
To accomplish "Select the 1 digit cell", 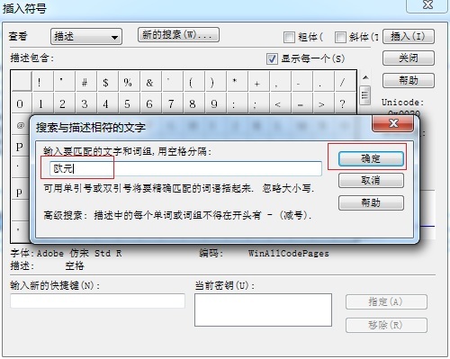I will pos(42,103).
